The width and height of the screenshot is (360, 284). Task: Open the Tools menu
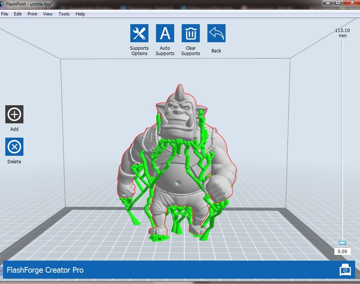pyautogui.click(x=64, y=14)
